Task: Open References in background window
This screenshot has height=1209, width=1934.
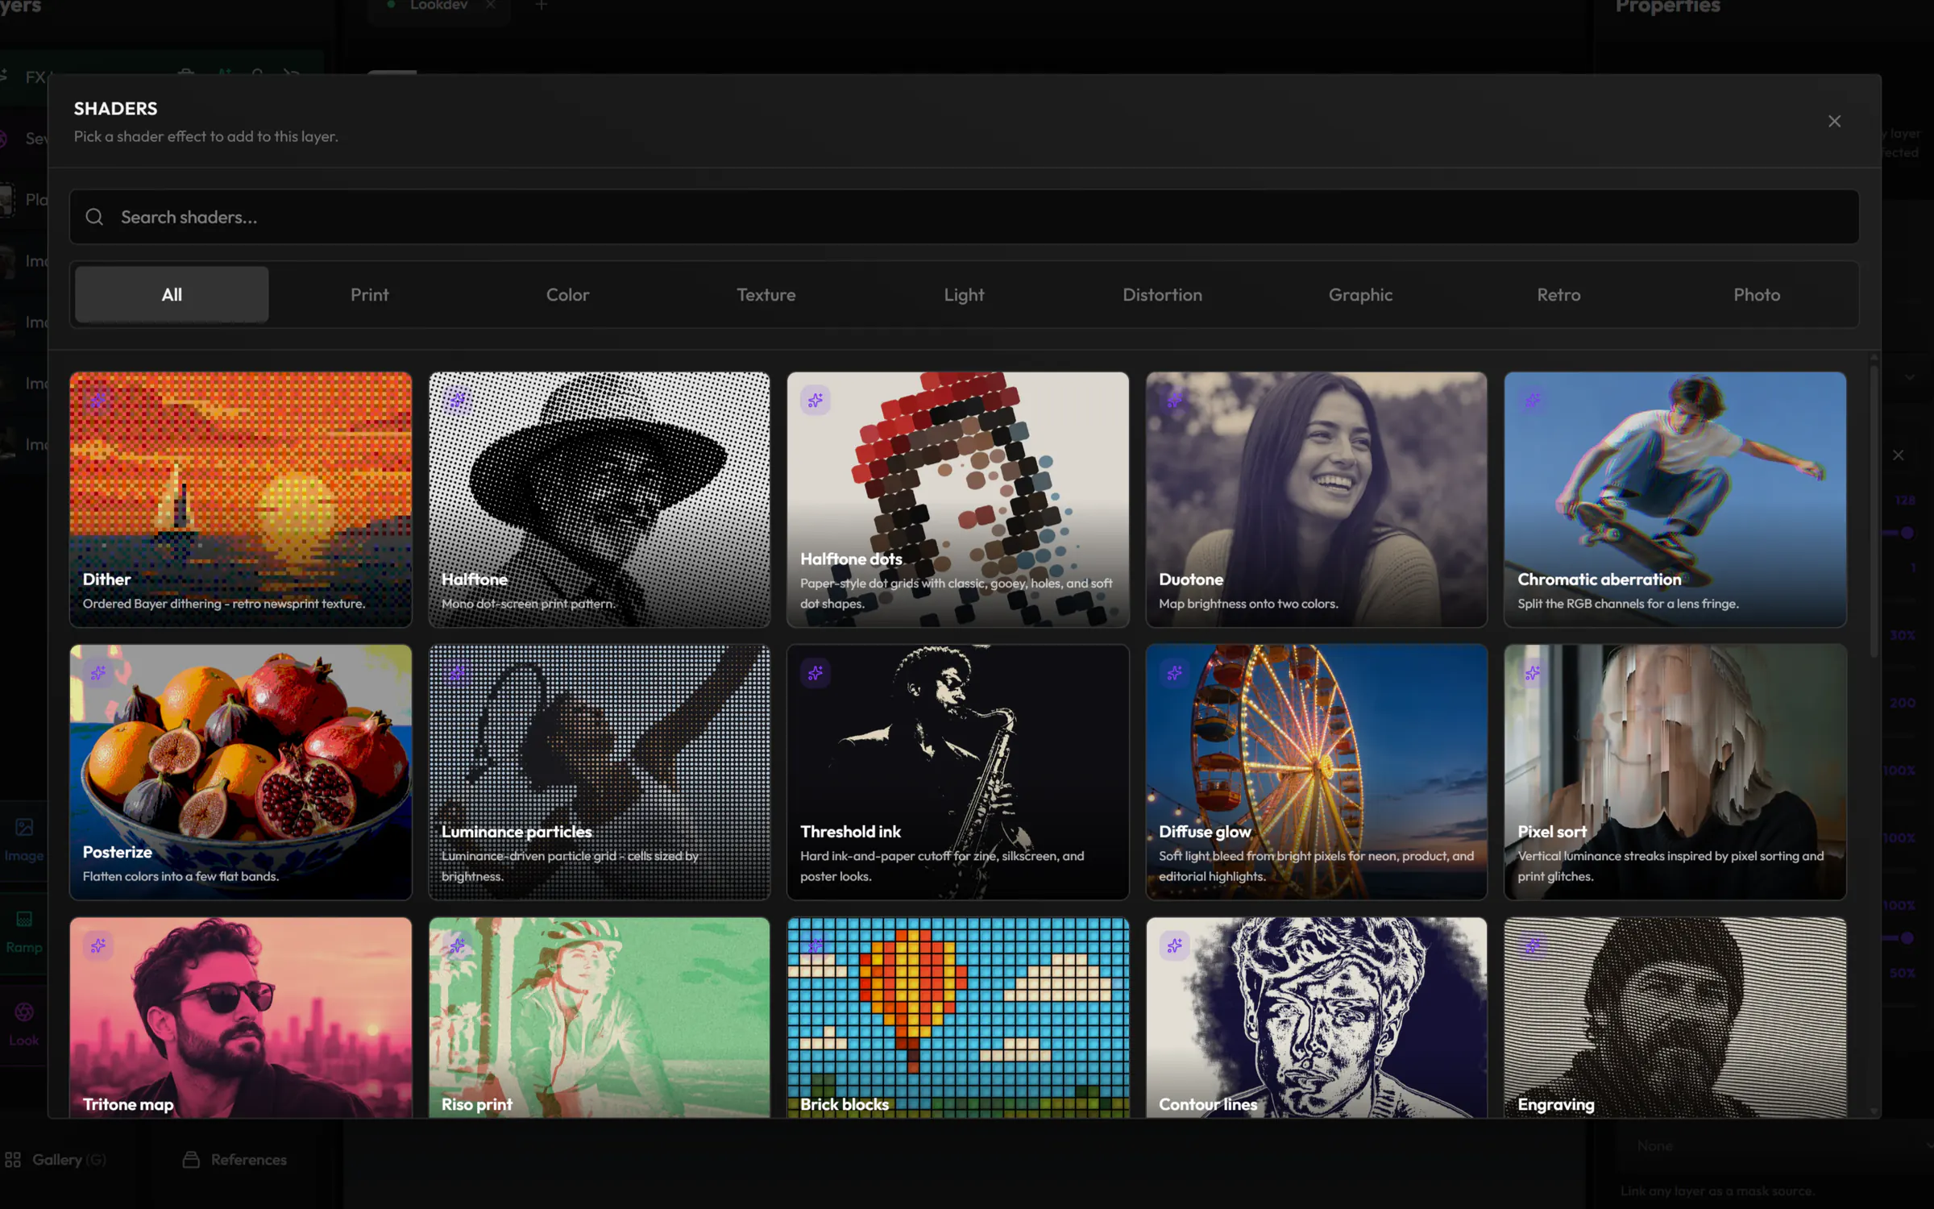Action: (234, 1160)
